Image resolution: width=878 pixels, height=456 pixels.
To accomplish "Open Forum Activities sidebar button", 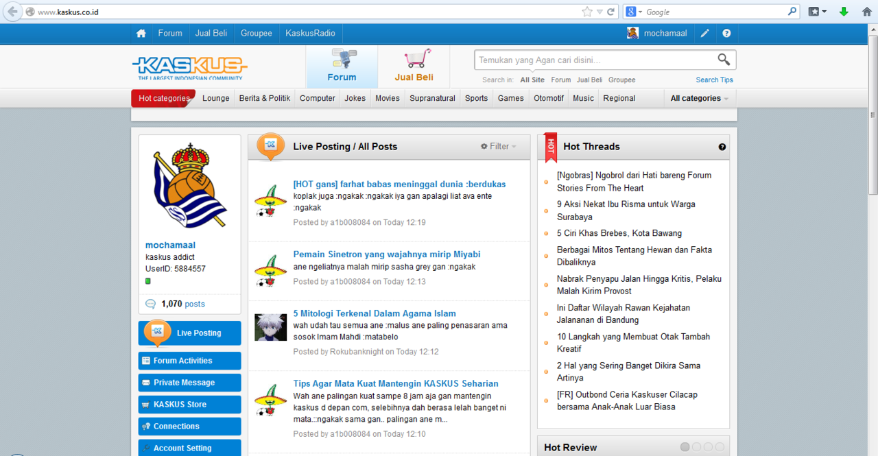I will [189, 361].
